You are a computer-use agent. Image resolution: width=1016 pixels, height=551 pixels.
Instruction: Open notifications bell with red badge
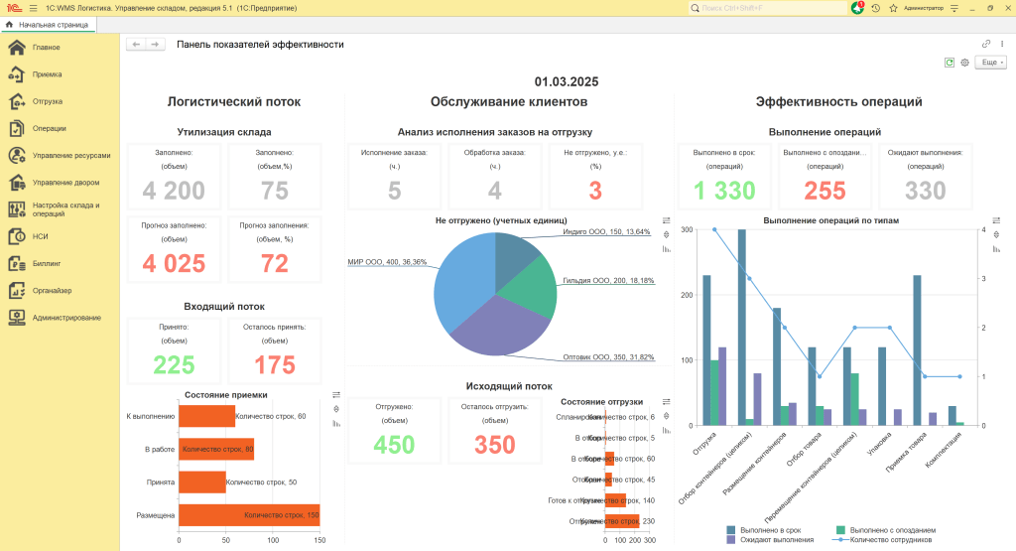point(857,8)
